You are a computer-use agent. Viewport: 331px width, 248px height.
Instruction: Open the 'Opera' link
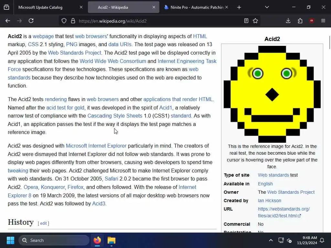click(31, 187)
